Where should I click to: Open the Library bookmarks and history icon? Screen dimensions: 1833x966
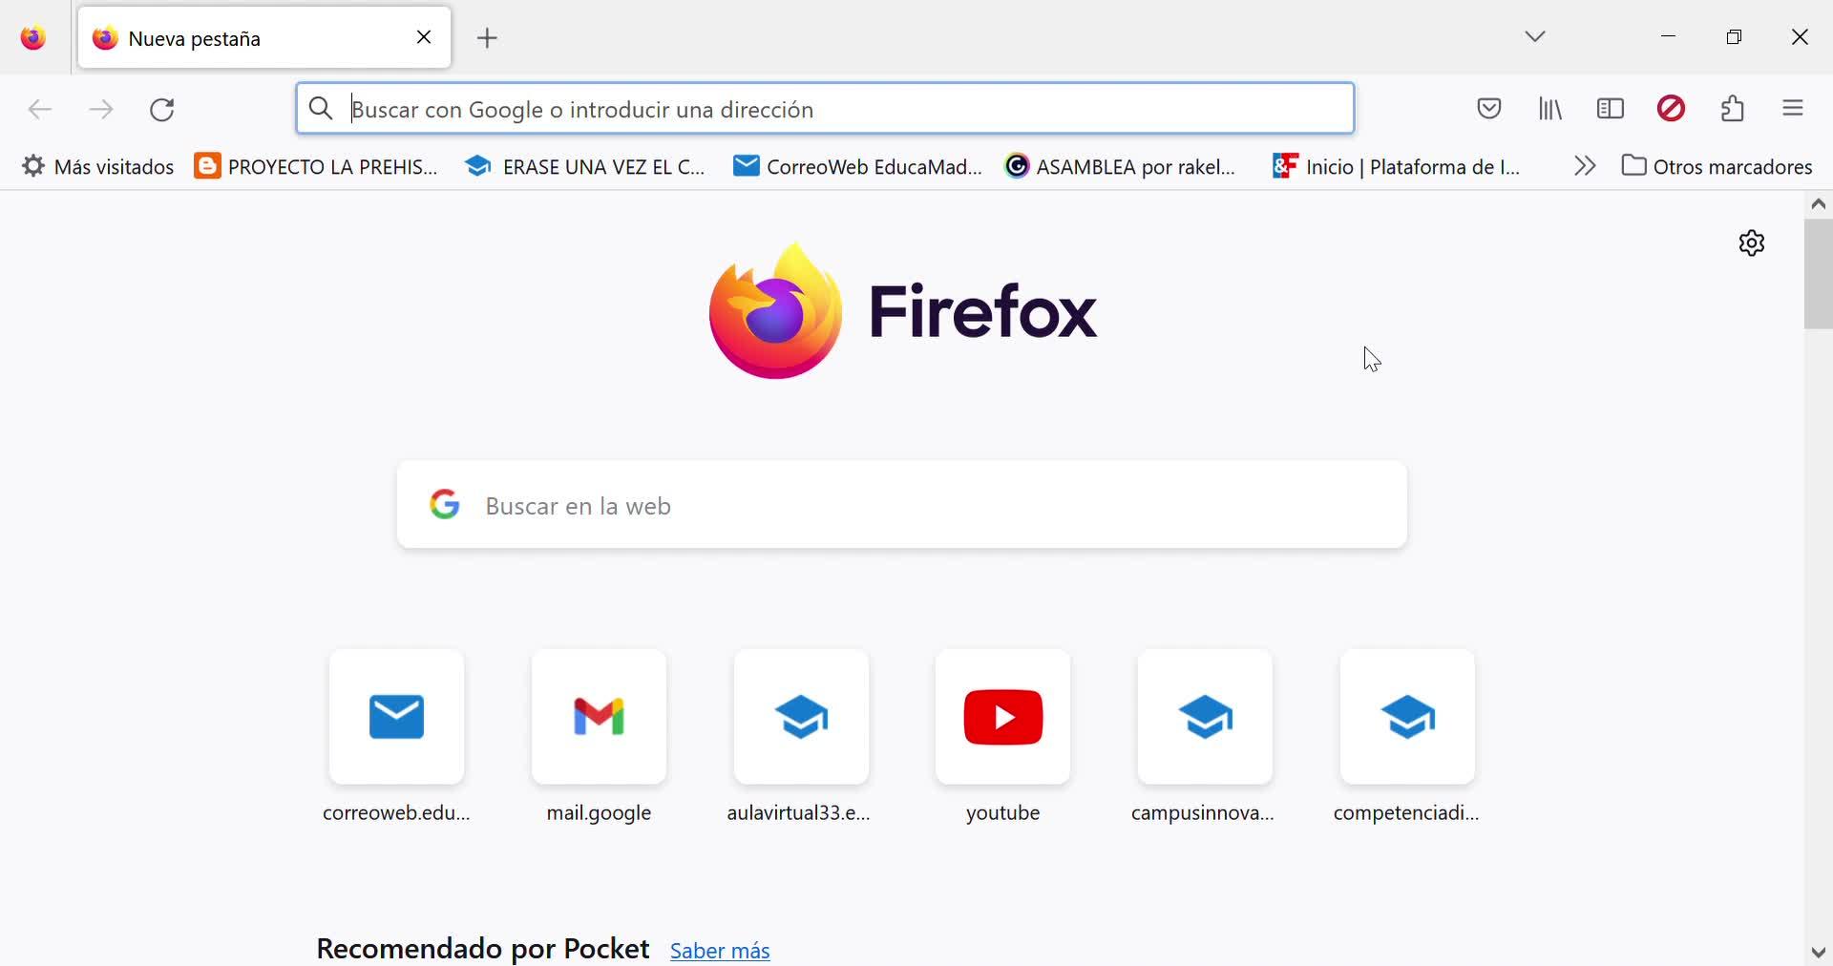click(x=1550, y=109)
